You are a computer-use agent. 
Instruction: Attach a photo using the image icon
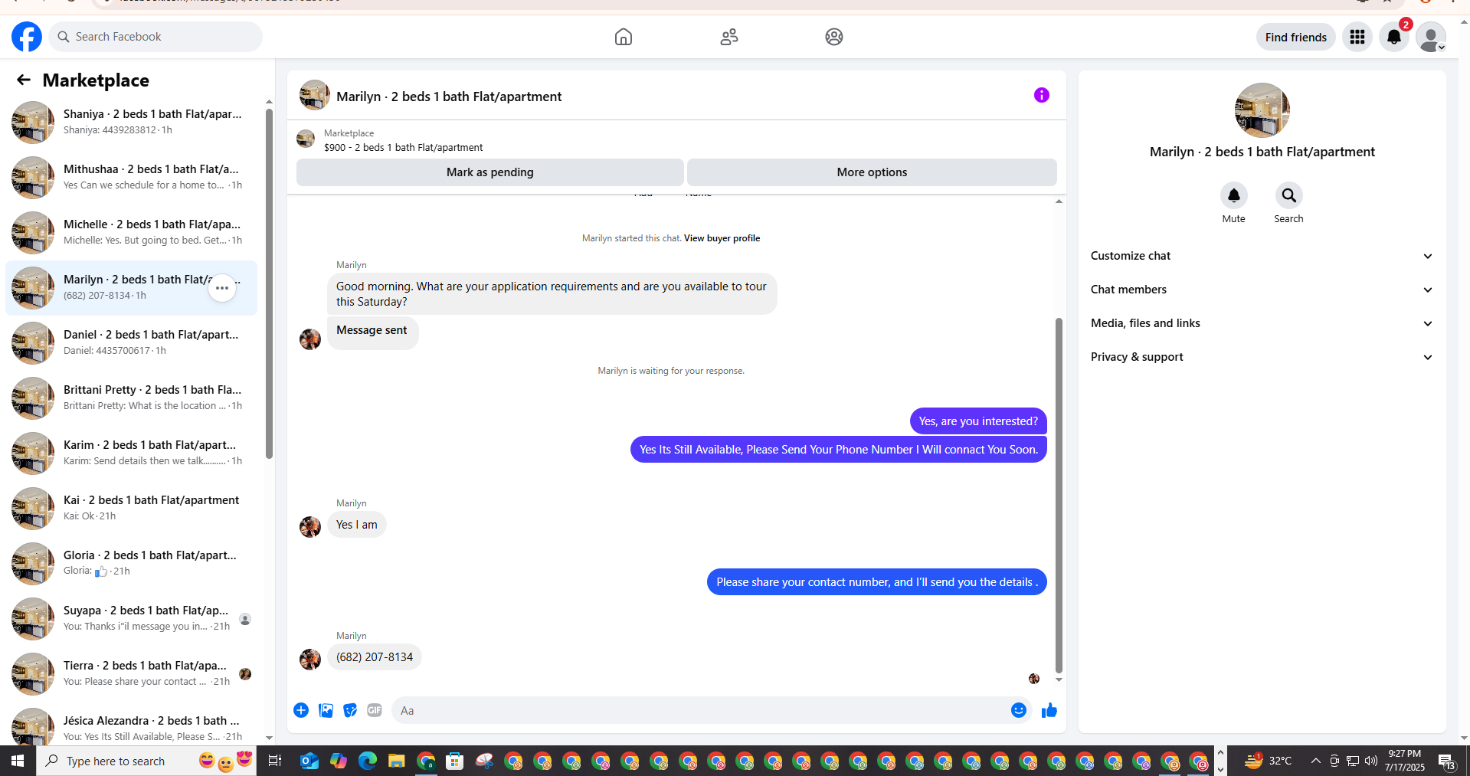click(x=326, y=710)
